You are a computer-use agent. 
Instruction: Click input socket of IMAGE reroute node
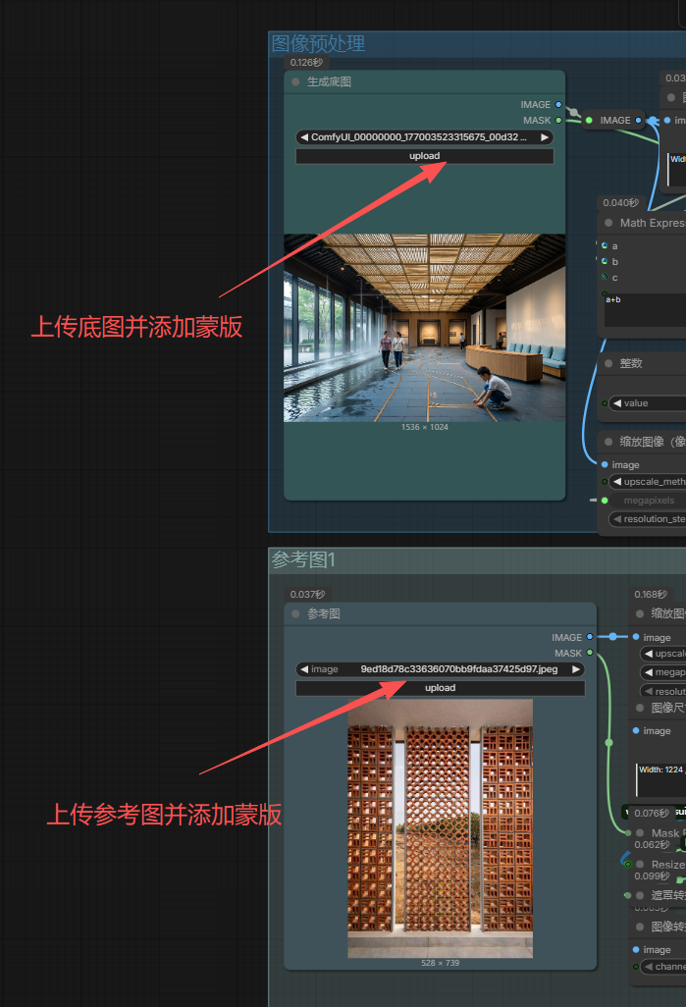(589, 120)
